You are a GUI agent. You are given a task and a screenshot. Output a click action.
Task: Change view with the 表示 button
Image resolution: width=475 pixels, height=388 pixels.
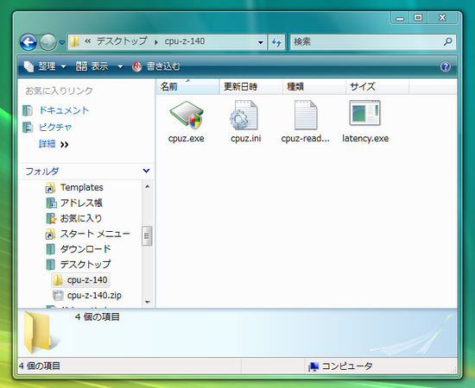(92, 66)
